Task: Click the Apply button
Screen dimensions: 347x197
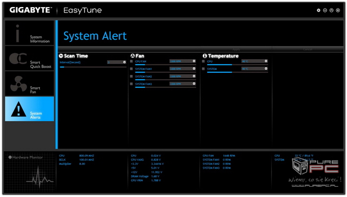Action: [236, 49]
